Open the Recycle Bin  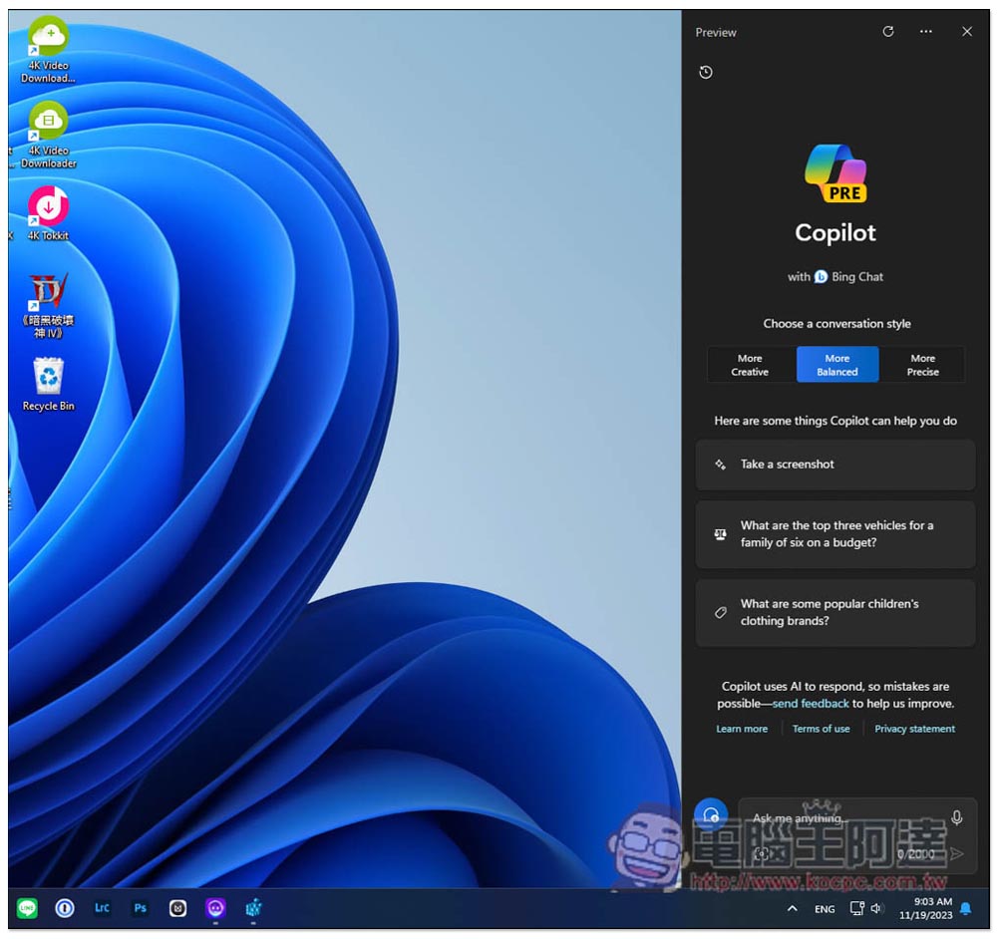point(48,385)
